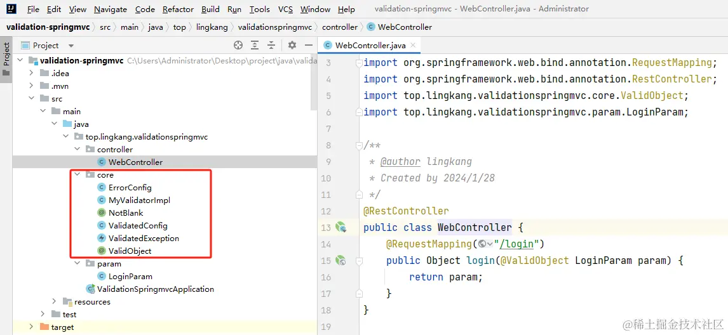
Task: Collapse the java folder
Action: (x=54, y=124)
